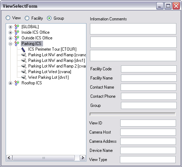The width and height of the screenshot is (182, 167).
Task: Click into the Facility Code field
Action: [x=149, y=69]
